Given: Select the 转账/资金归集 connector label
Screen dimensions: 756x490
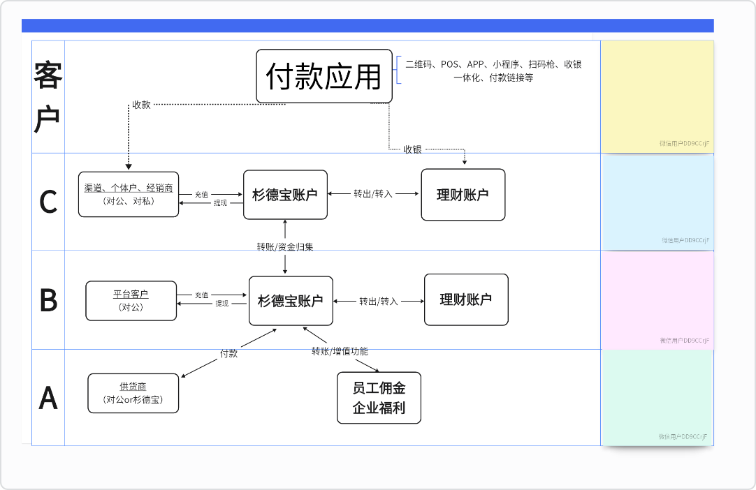Looking at the screenshot, I should [285, 246].
